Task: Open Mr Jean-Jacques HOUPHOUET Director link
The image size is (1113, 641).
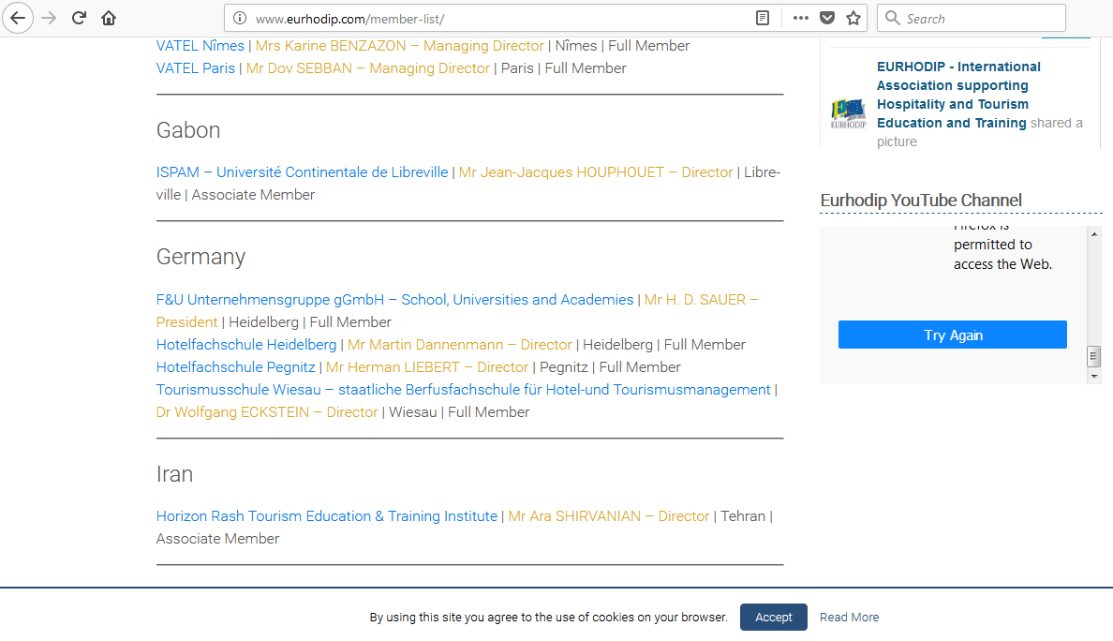Action: coord(596,172)
